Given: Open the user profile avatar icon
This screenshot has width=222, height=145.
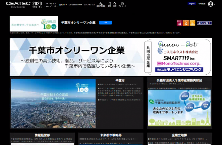Looking at the screenshot, I should 211,4.
